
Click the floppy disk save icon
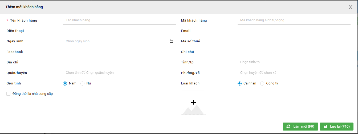point(325,127)
